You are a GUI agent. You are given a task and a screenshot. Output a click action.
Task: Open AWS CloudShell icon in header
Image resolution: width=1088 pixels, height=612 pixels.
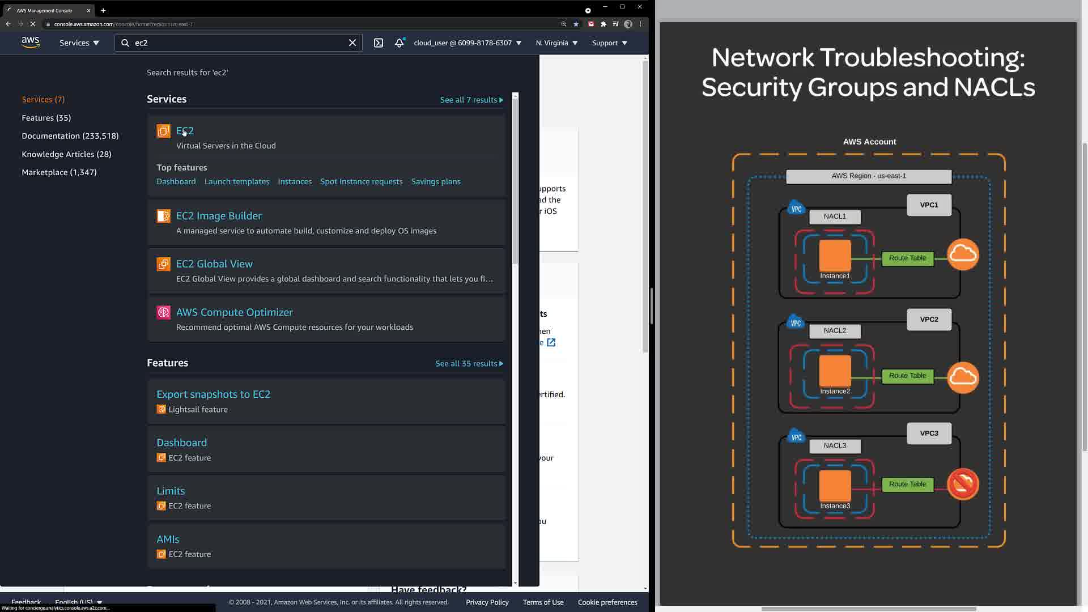pyautogui.click(x=379, y=43)
